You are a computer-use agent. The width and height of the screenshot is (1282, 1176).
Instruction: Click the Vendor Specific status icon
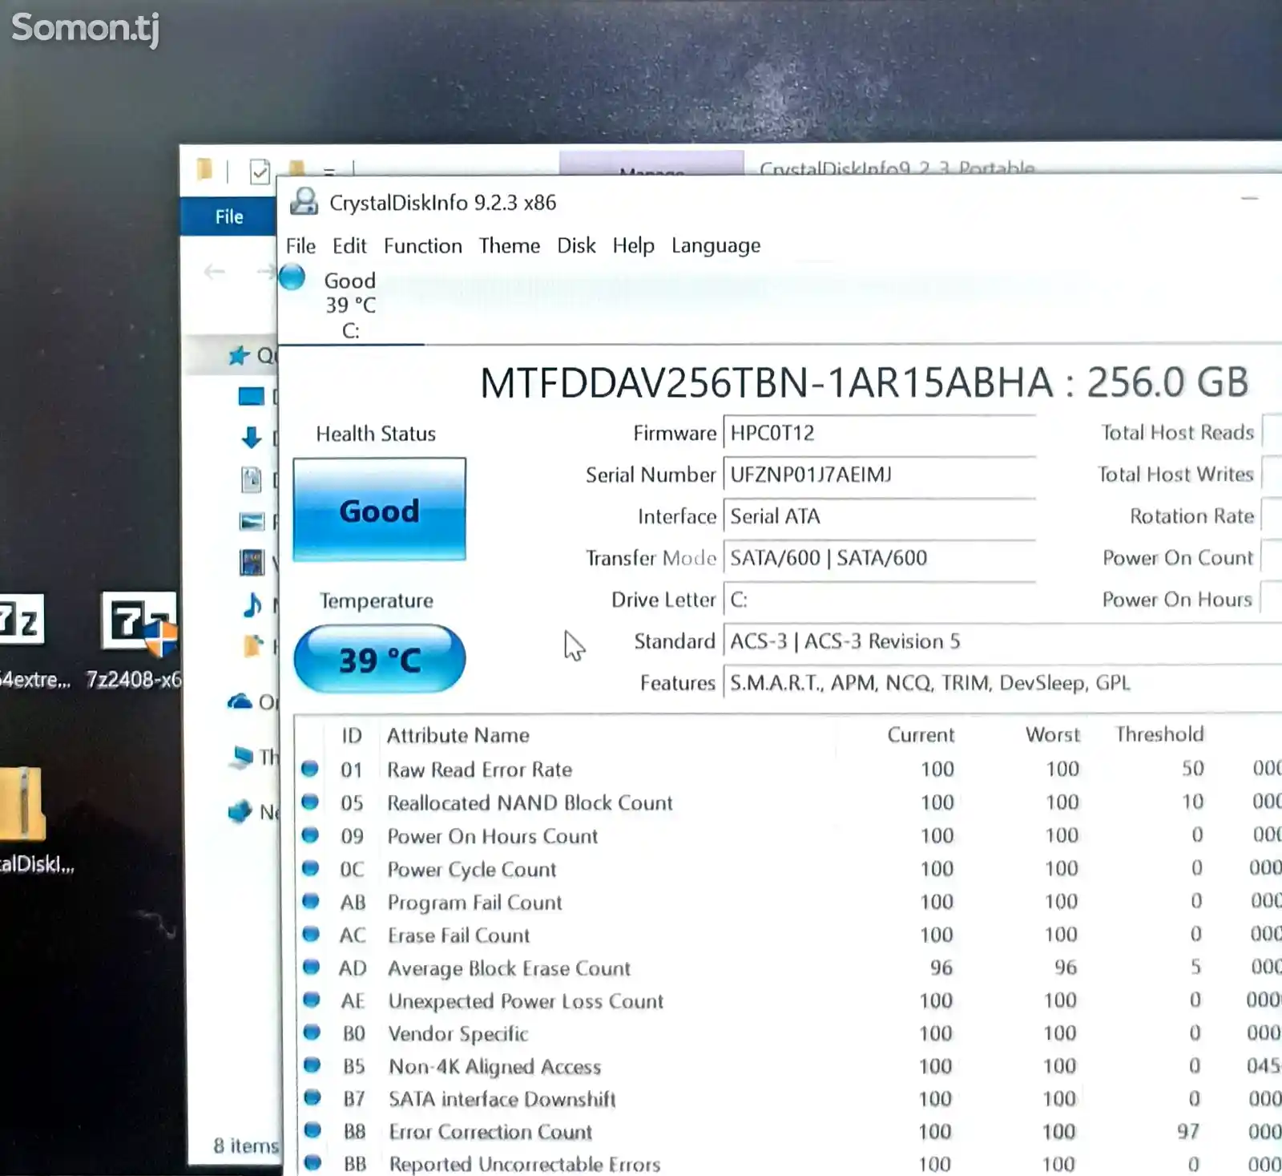[312, 1033]
